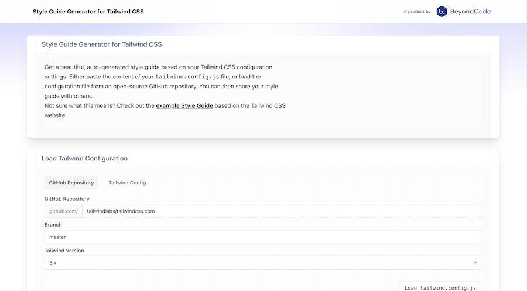Focus the repository field containing tailwindlabs/tailwindcss.com
The image size is (527, 291).
282,211
